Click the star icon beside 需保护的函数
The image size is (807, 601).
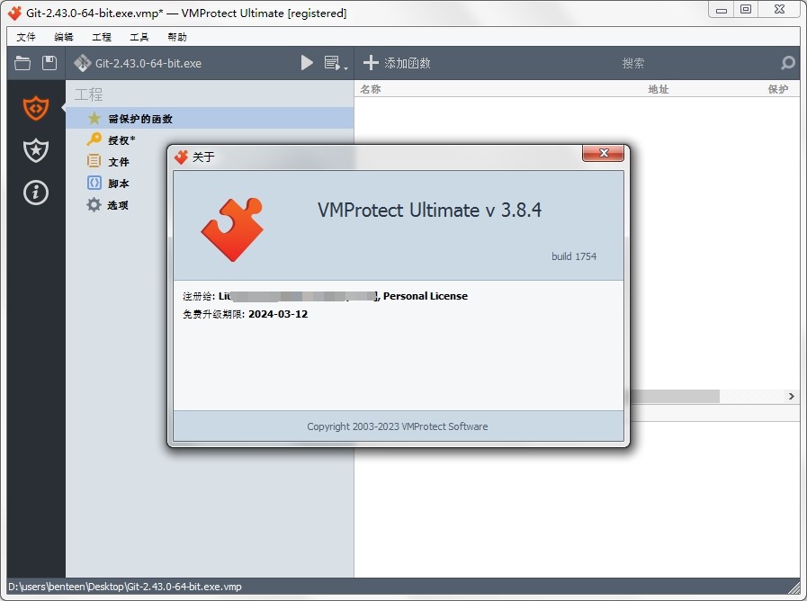(94, 119)
